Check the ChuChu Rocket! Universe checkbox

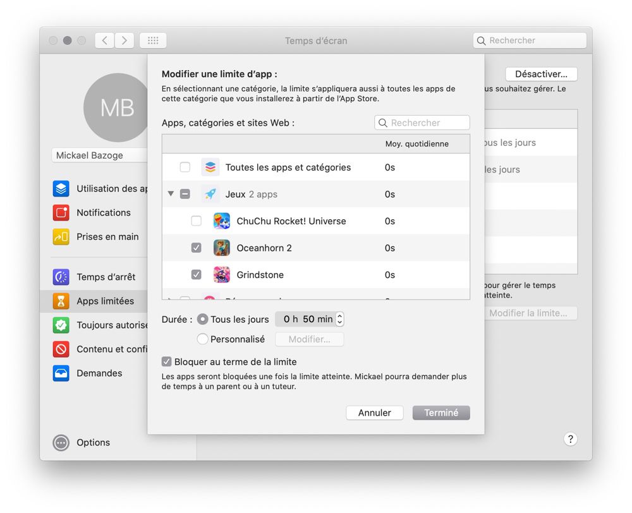(197, 221)
